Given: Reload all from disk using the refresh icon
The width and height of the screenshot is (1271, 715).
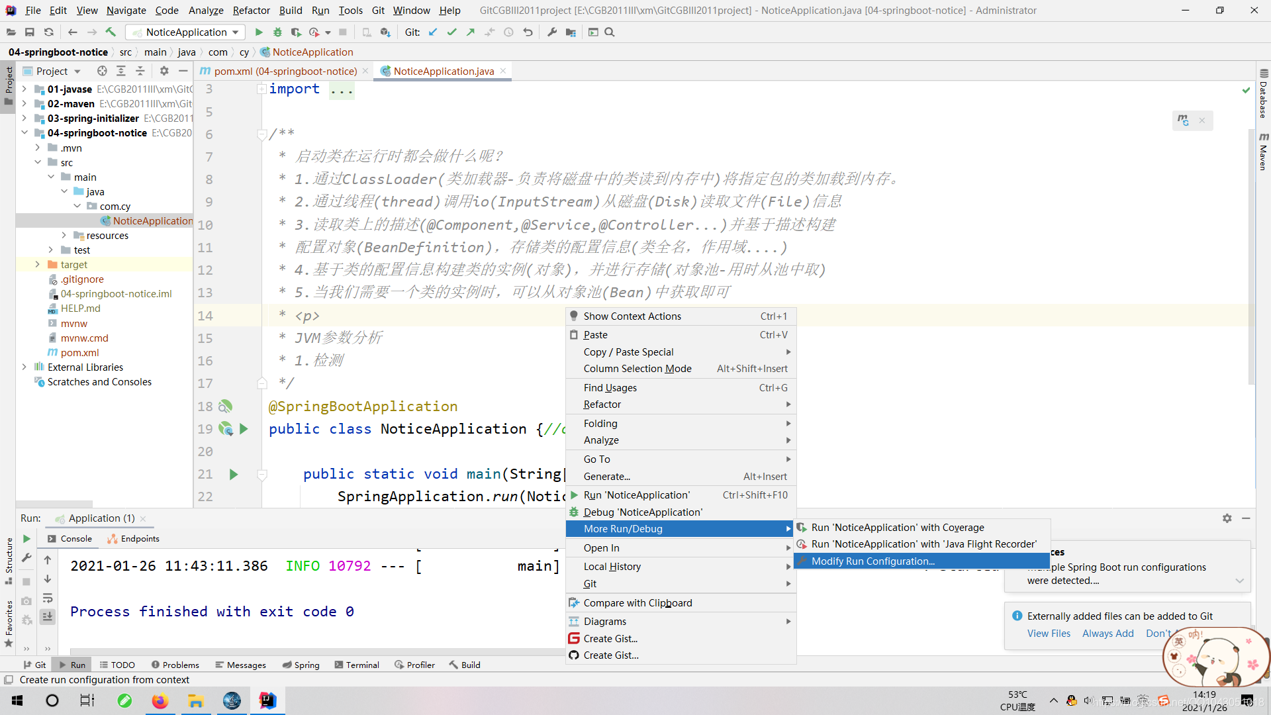Looking at the screenshot, I should (x=48, y=32).
